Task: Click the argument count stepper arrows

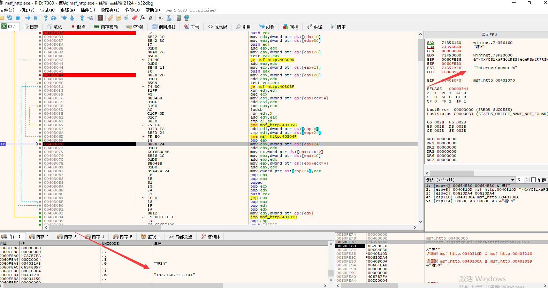Action: click(x=527, y=180)
